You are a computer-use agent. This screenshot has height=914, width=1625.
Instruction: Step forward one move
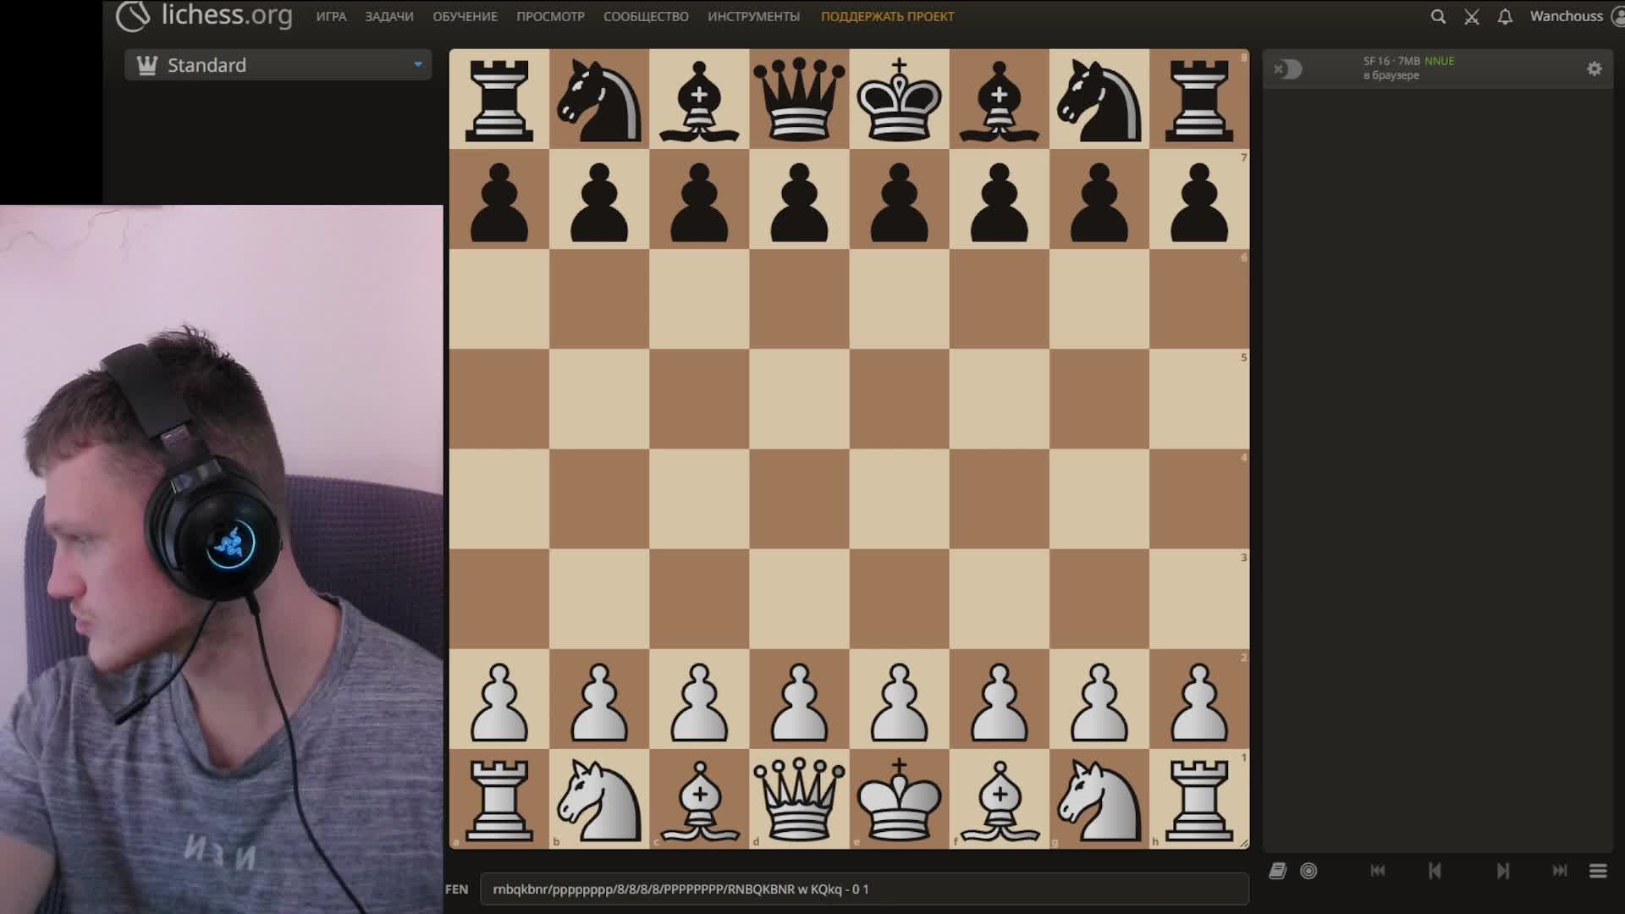point(1503,871)
